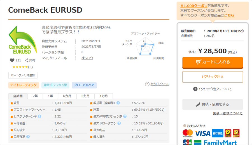Select the 全期間 tab
This screenshot has height=145, width=252.
[x=18, y=96]
